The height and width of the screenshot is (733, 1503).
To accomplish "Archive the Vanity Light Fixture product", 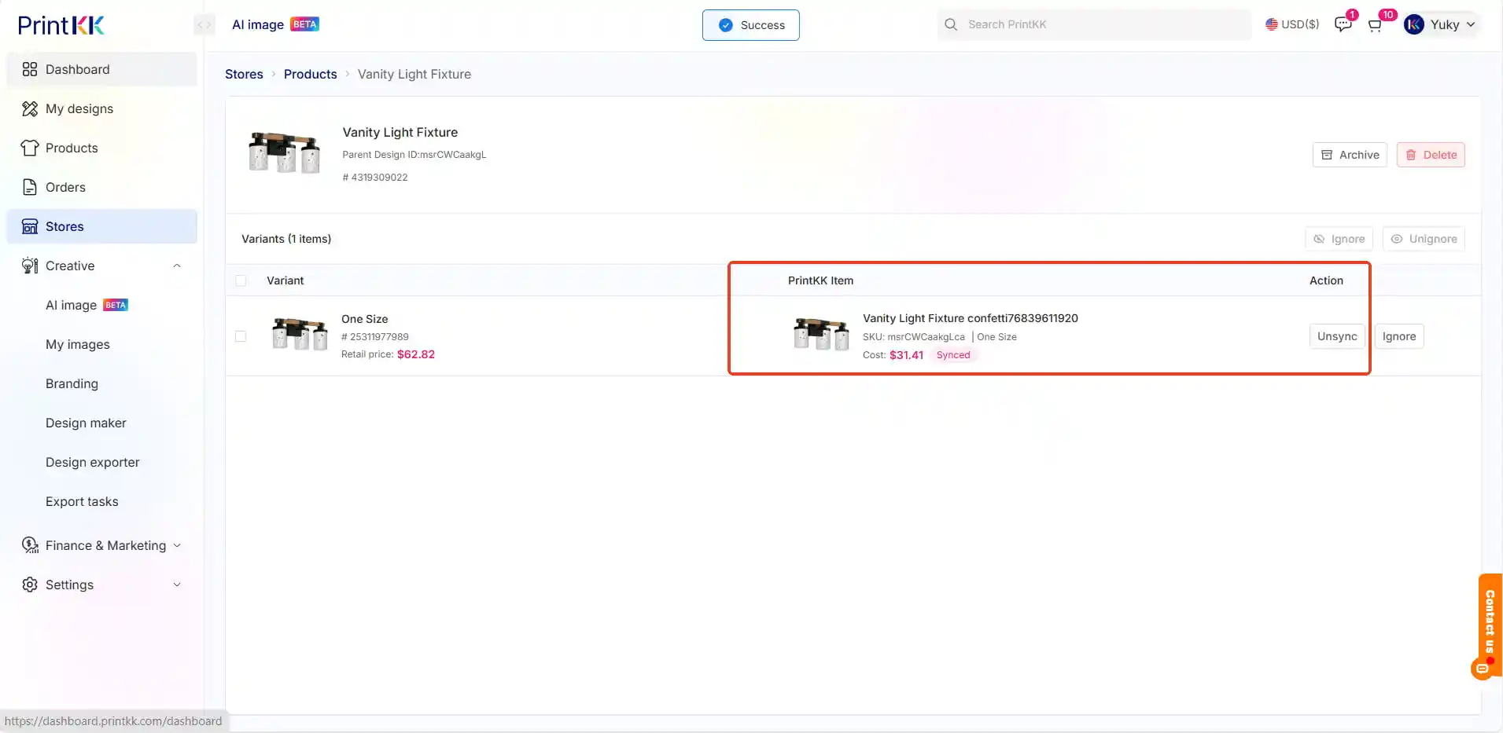I will (x=1350, y=155).
